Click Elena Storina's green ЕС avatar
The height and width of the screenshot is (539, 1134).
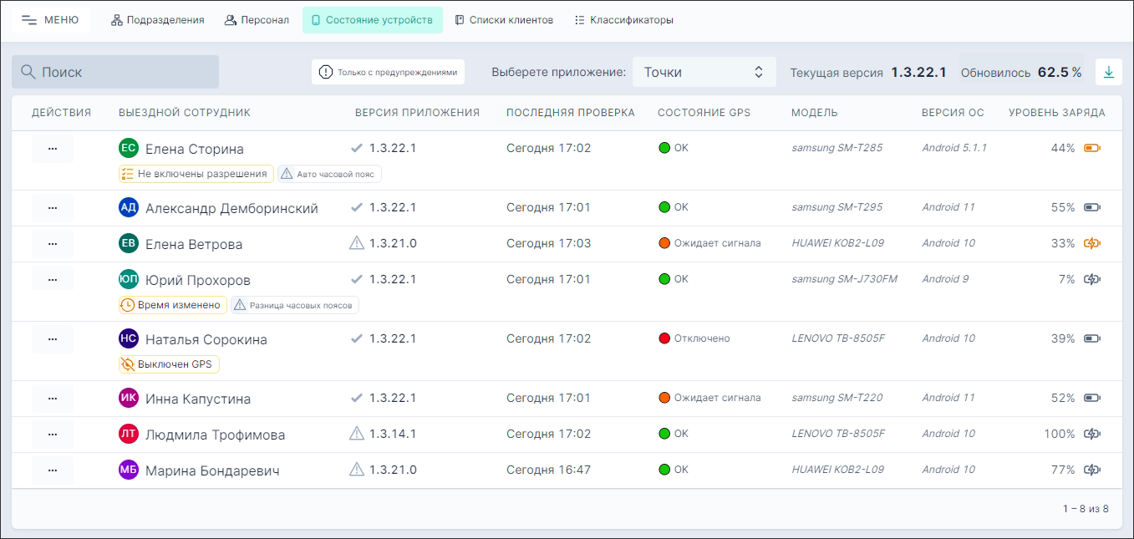point(128,149)
